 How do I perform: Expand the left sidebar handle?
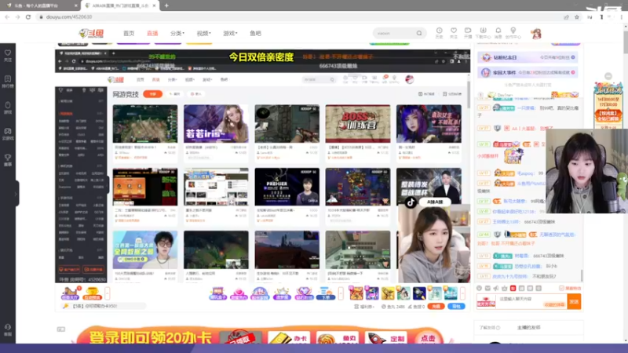pos(16,194)
